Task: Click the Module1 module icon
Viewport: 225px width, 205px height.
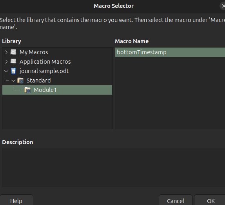Action: click(27, 90)
